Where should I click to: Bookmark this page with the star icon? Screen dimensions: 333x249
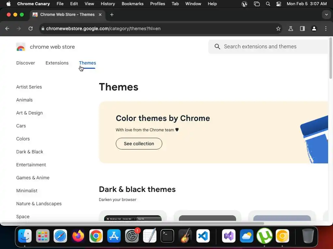point(278,29)
